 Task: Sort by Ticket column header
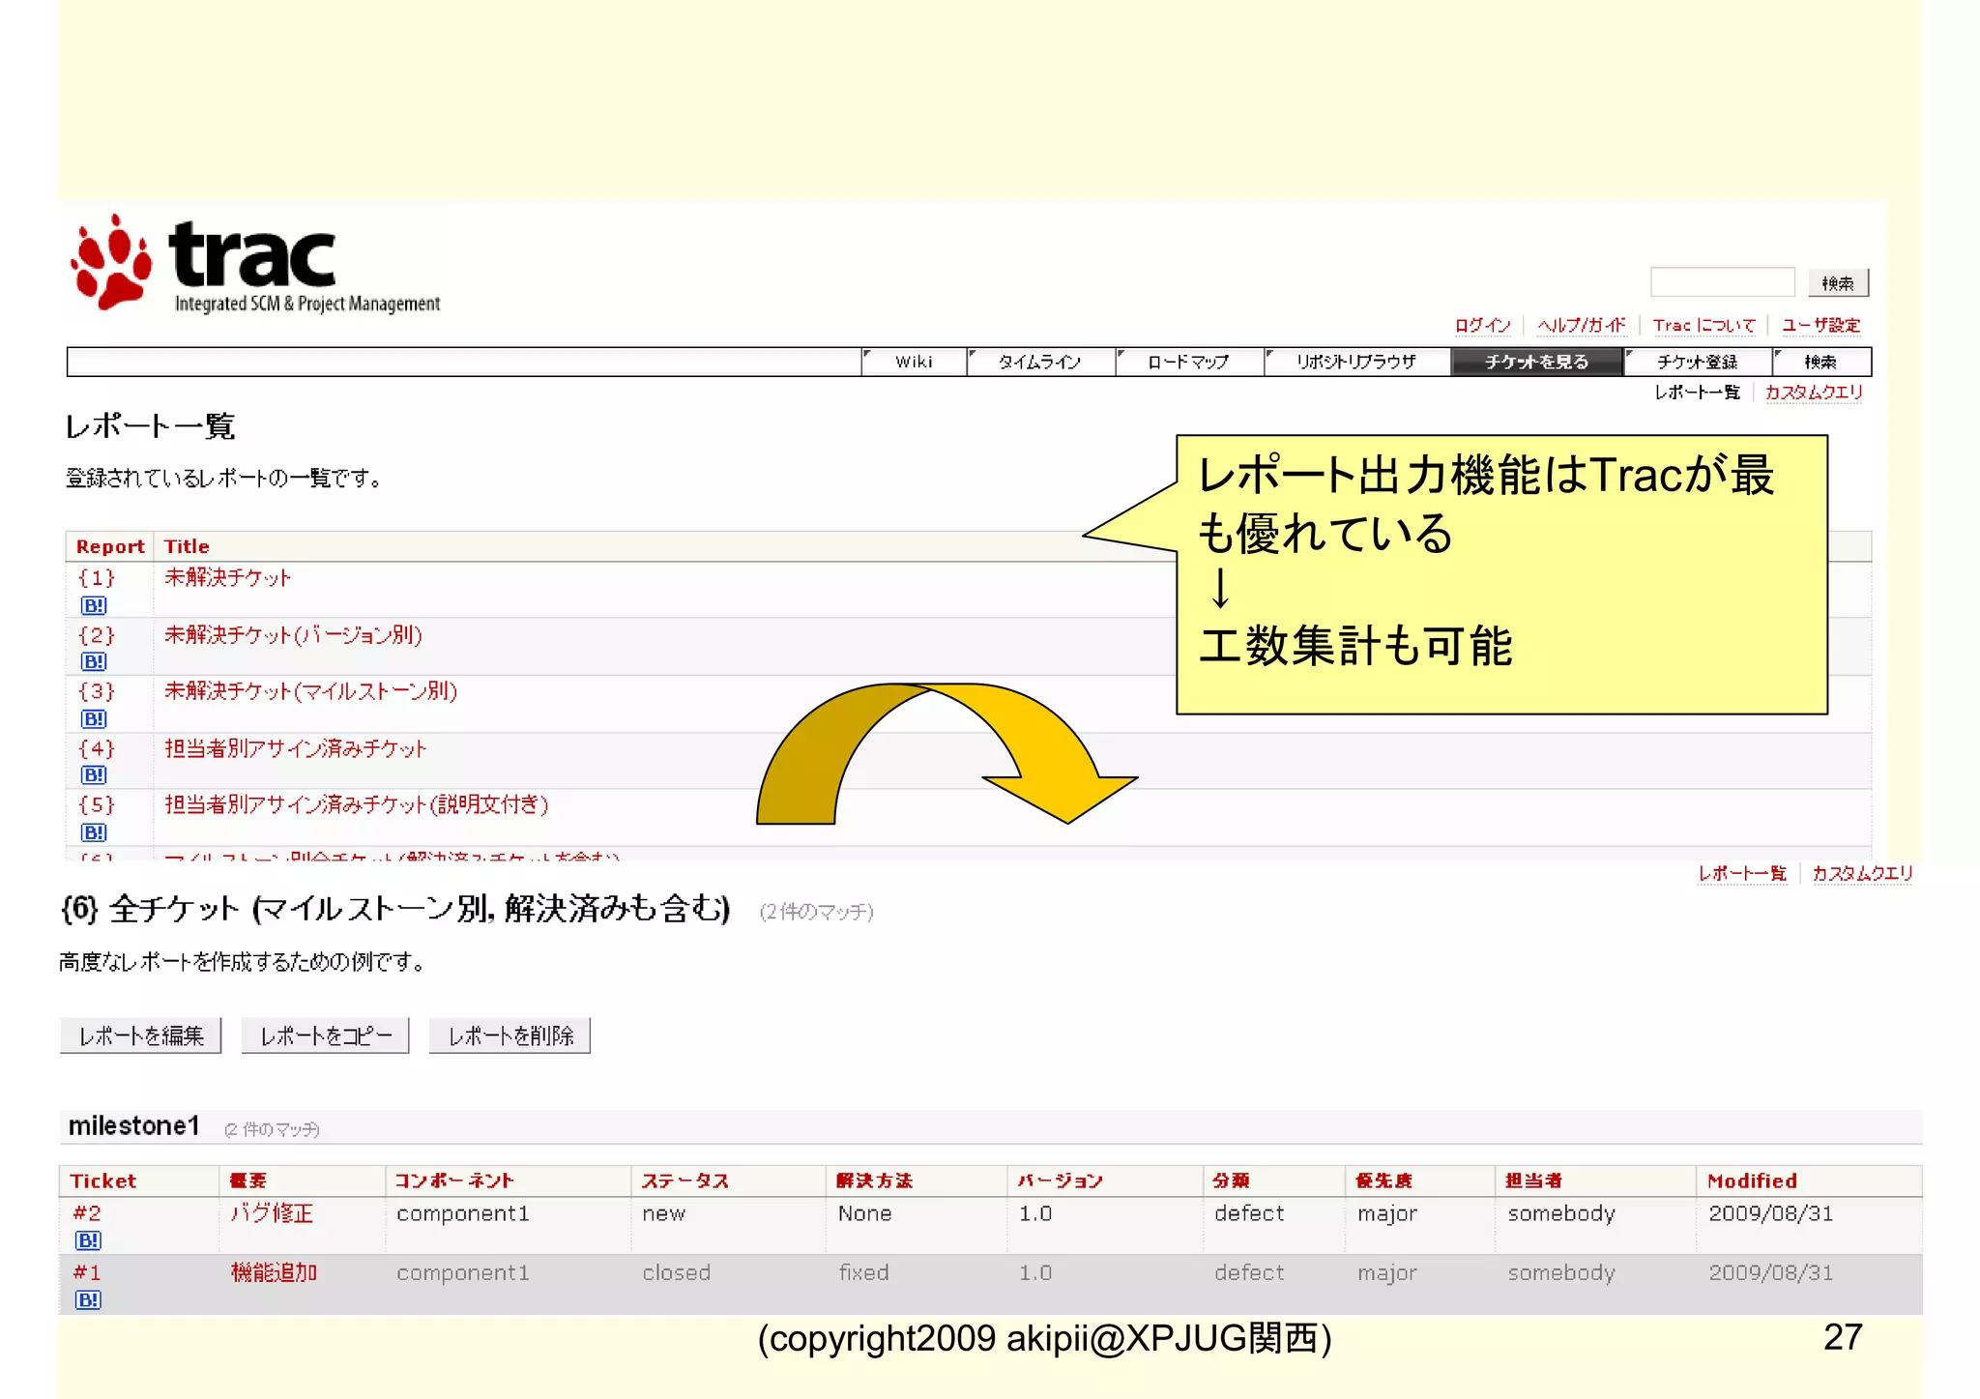point(103,1181)
